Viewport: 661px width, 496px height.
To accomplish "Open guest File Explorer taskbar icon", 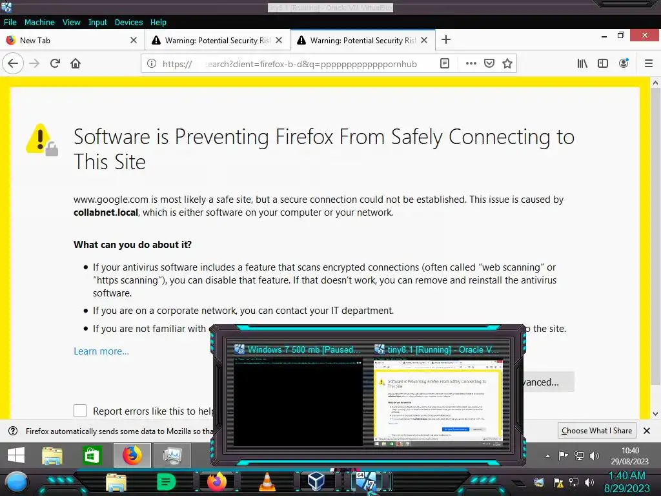I will point(52,455).
